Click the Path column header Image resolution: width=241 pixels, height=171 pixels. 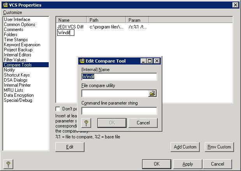tap(106, 20)
